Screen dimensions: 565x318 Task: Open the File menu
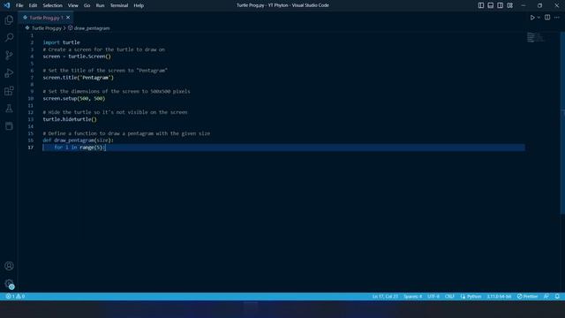click(19, 5)
